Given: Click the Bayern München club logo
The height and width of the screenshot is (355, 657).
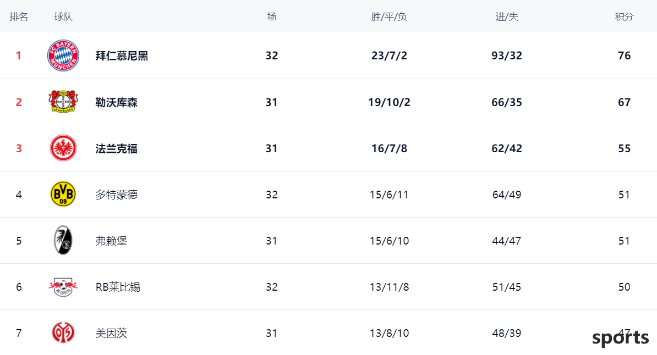Looking at the screenshot, I should [63, 56].
